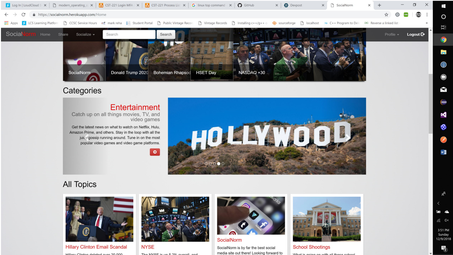Open the Home nav item
Screen dimensions: 453x255
coord(45,34)
